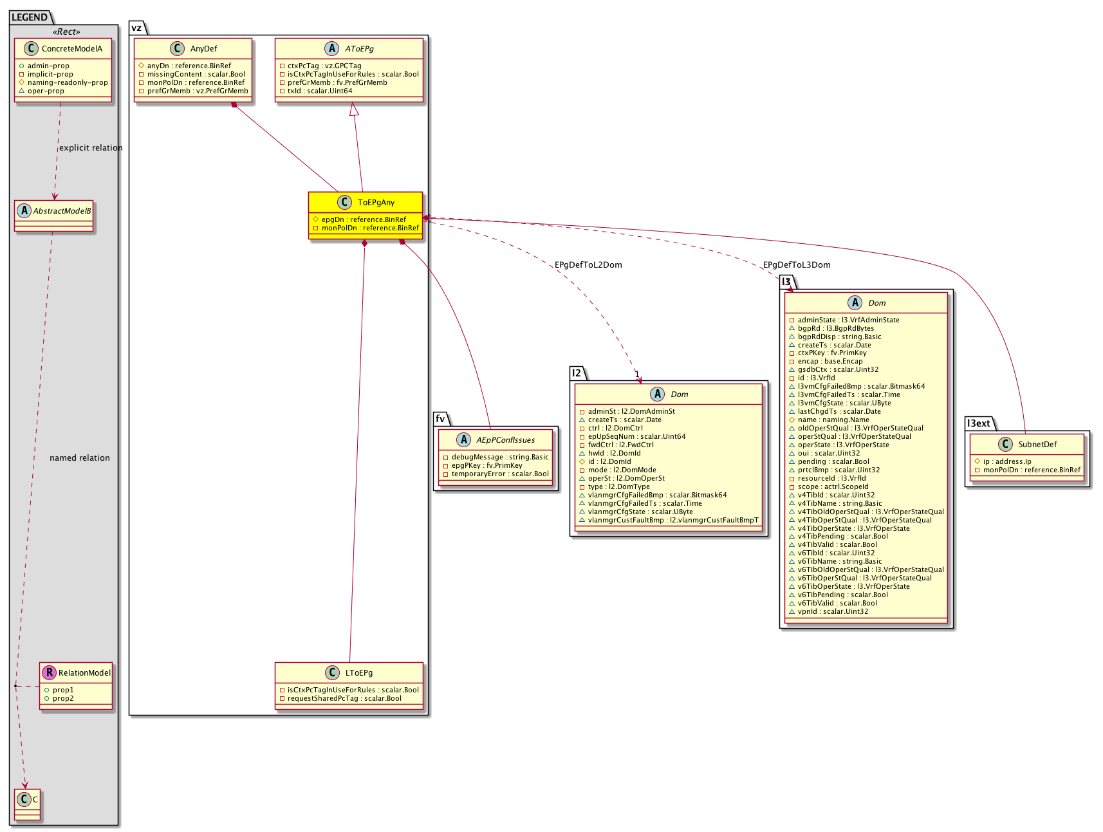Open the vz package tab

click(136, 28)
